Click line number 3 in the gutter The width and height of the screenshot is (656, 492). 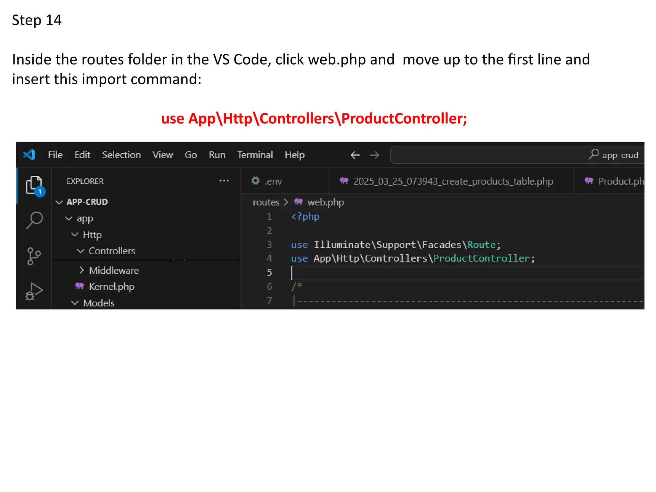pyautogui.click(x=269, y=245)
